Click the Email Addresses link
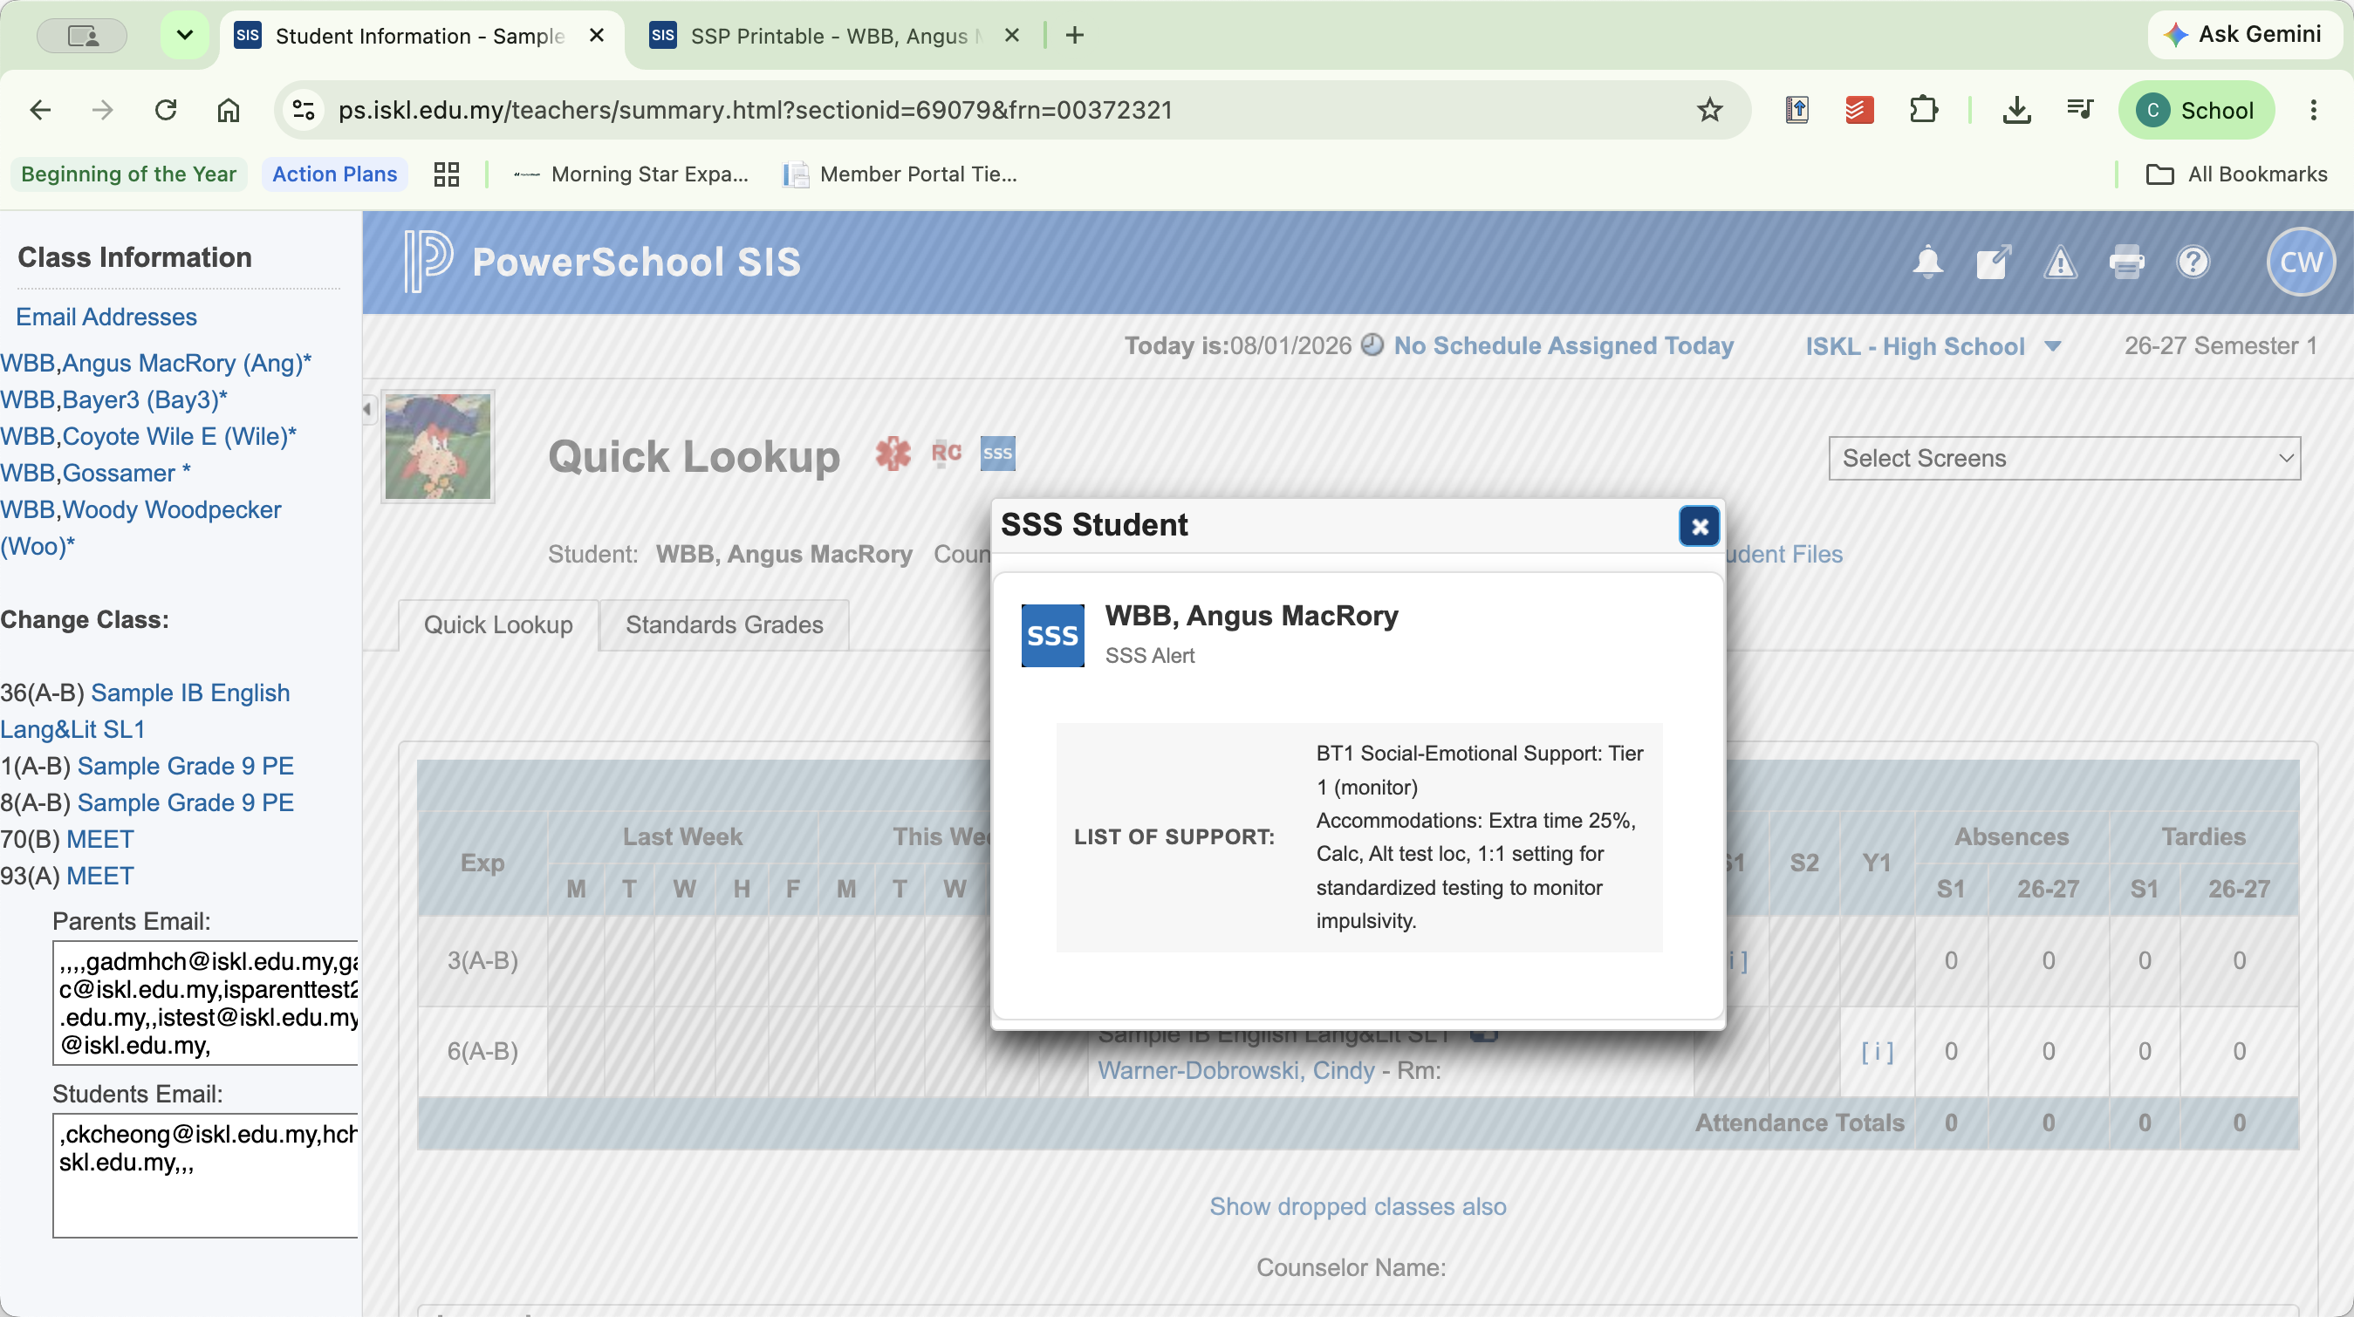This screenshot has height=1317, width=2354. 106,317
